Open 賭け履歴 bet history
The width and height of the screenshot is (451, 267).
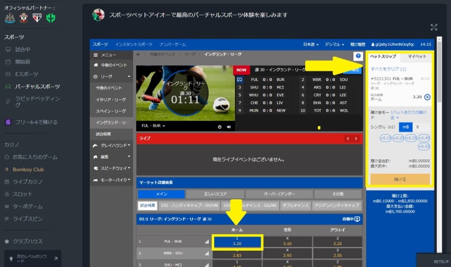[x=358, y=44]
